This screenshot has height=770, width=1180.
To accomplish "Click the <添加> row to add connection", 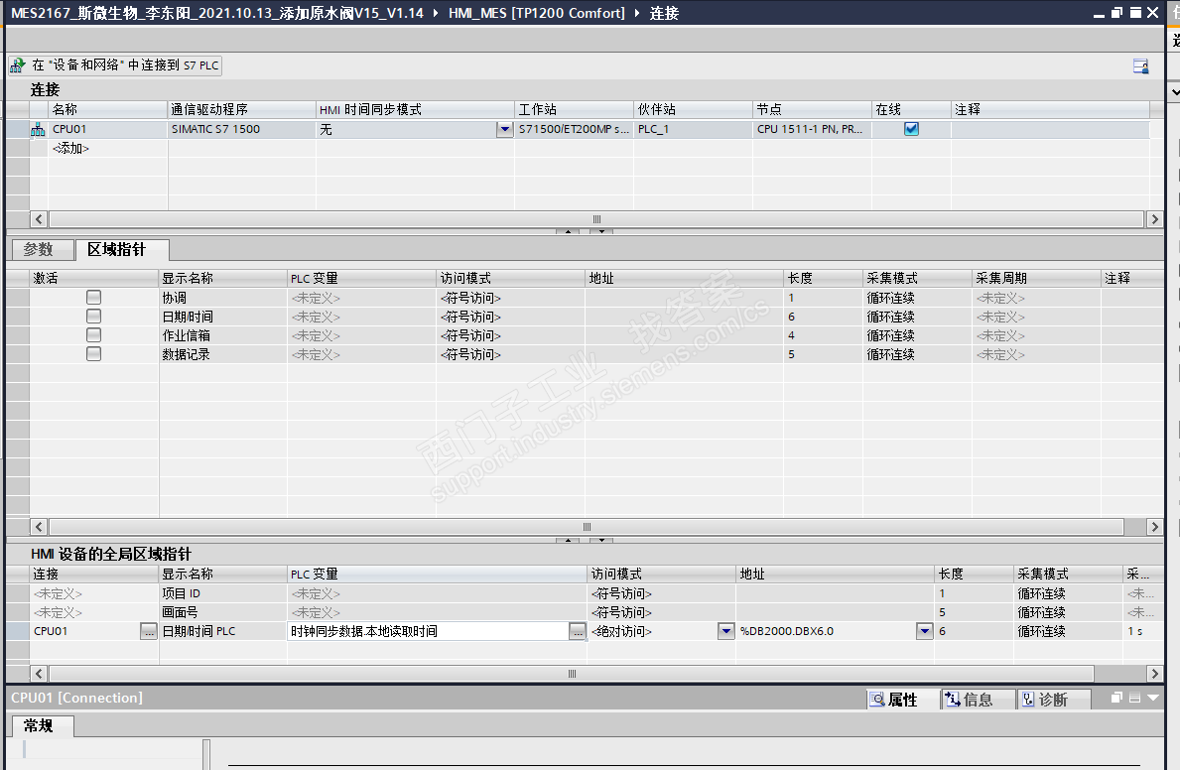I will 70,148.
